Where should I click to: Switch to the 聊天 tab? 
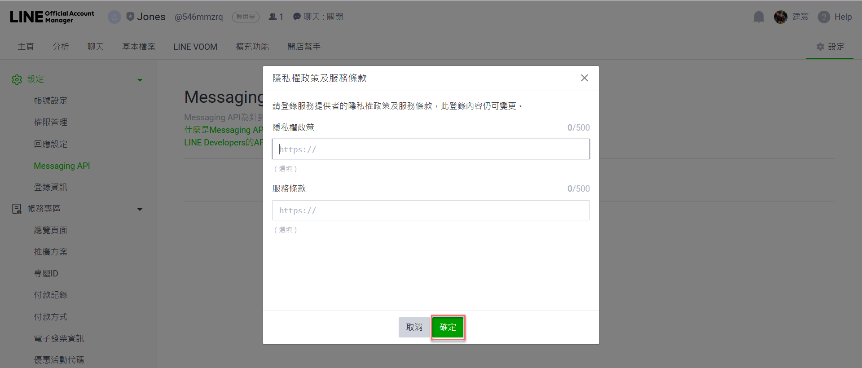click(x=96, y=47)
